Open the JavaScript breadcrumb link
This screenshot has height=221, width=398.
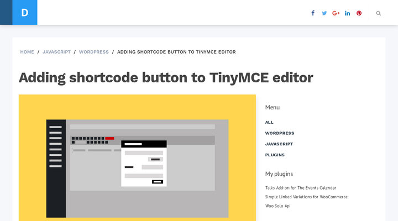56,52
